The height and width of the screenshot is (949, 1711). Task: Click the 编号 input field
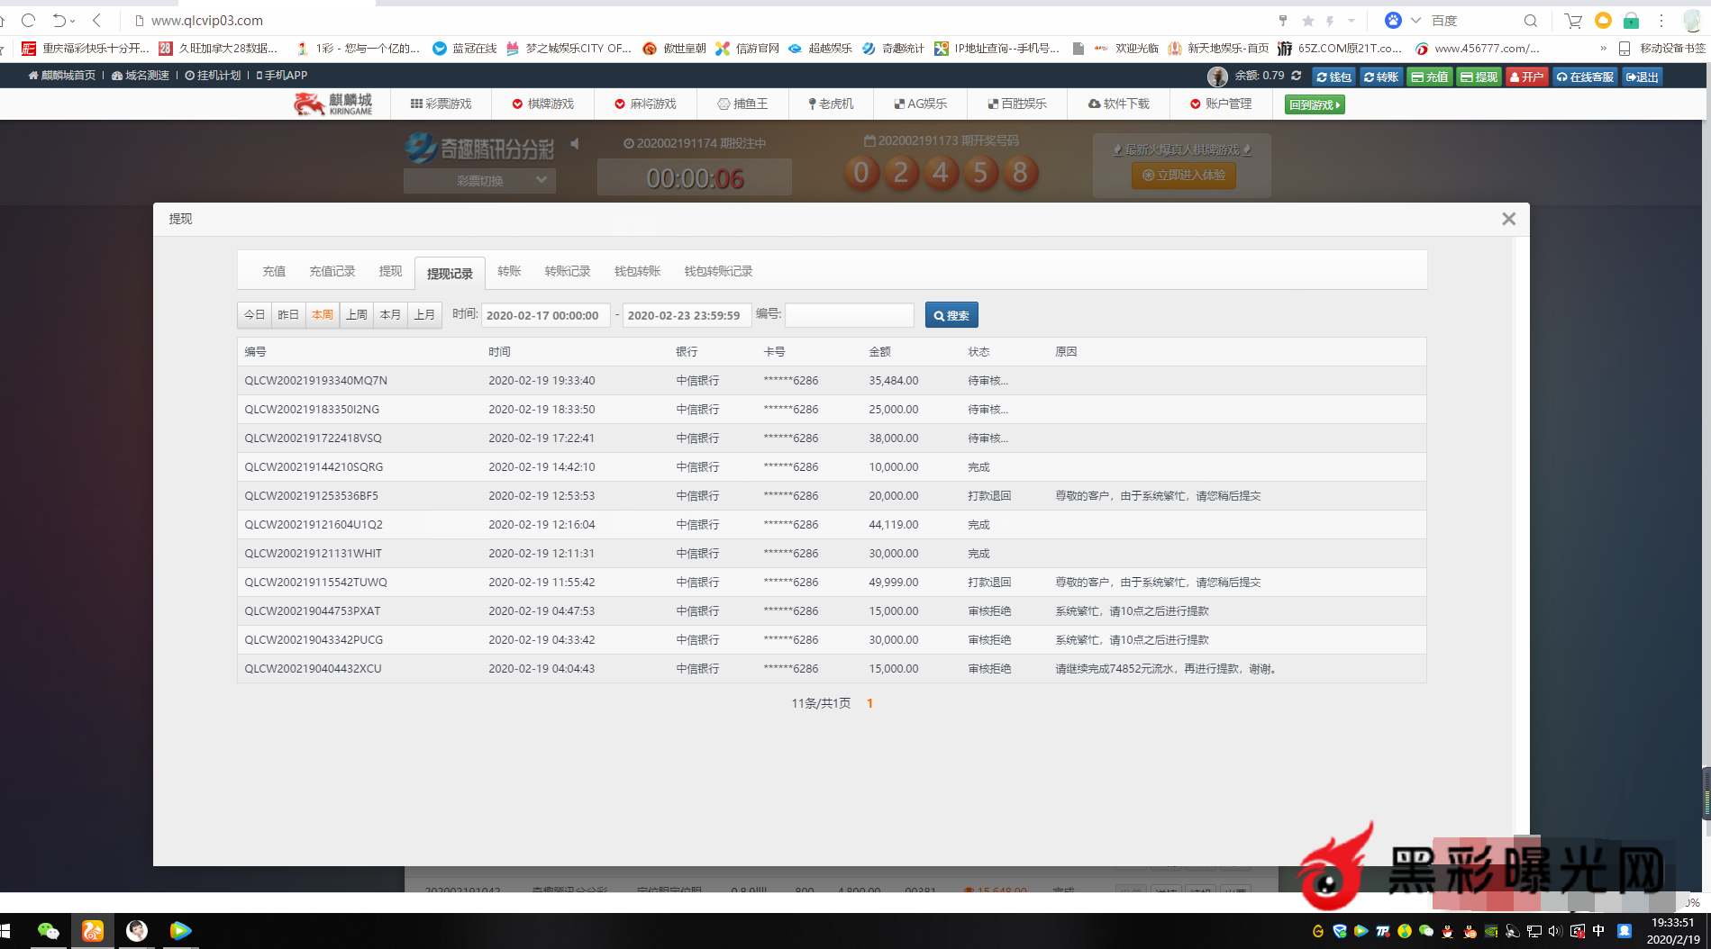850,315
